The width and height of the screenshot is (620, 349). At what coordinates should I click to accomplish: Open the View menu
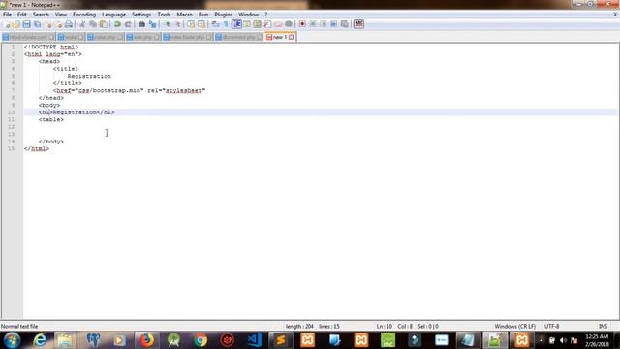(x=60, y=15)
